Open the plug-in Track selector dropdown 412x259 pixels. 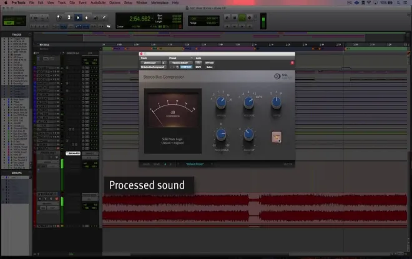coord(150,63)
